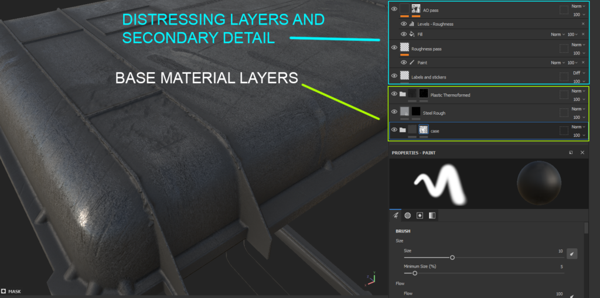Open Steel Rough opacity 100 dropdown
The image size is (600, 298).
click(x=579, y=117)
